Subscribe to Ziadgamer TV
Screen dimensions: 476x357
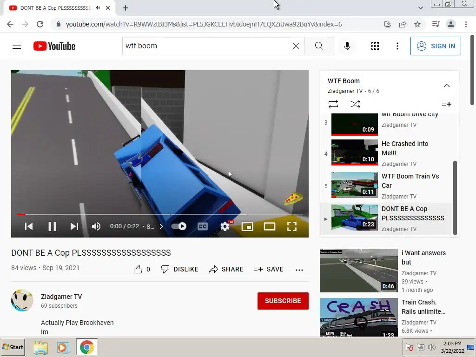click(x=283, y=301)
